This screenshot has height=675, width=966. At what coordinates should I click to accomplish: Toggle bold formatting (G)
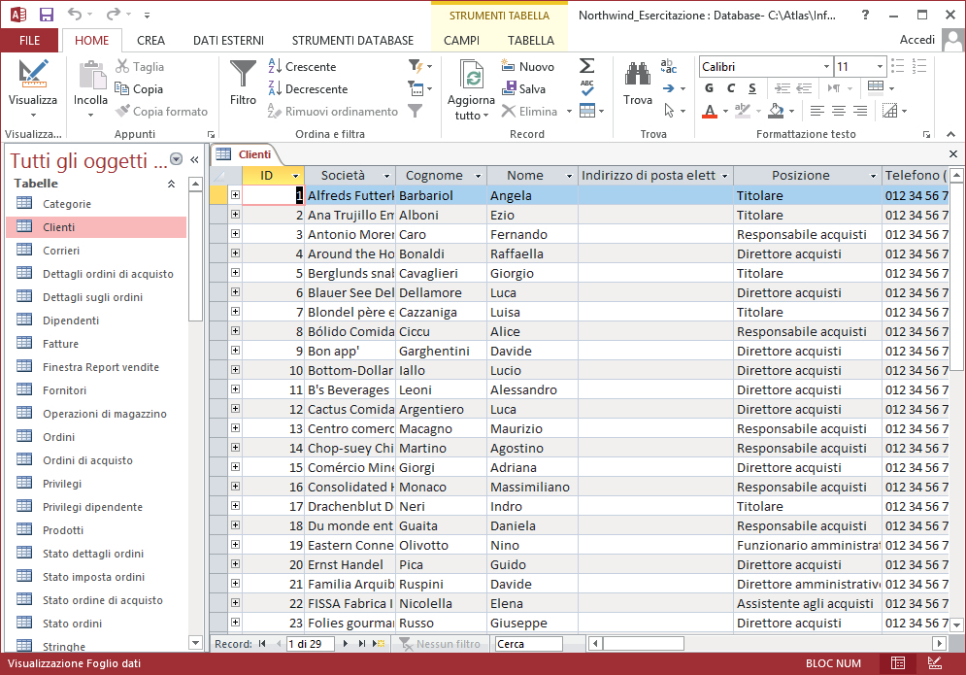coord(710,88)
